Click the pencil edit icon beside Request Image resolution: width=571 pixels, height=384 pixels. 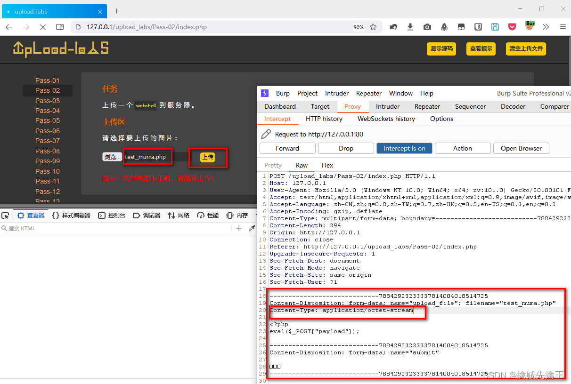[x=266, y=134]
